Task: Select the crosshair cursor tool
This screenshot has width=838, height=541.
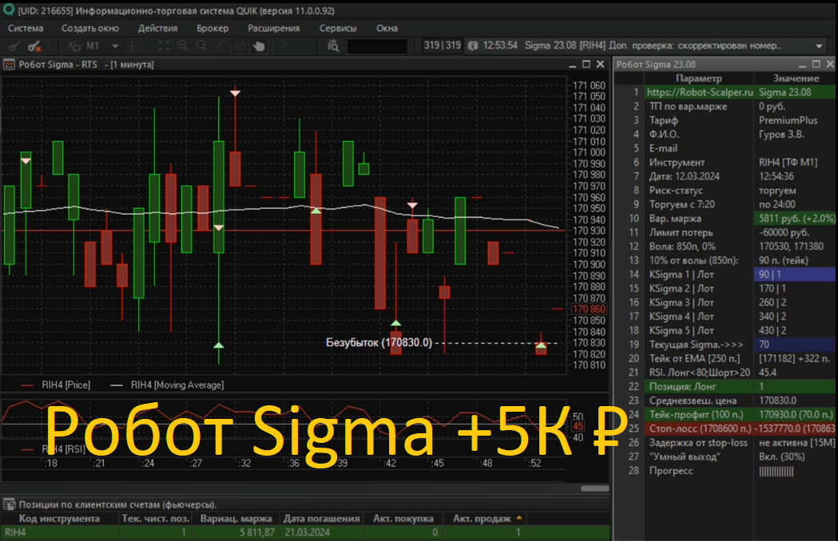Action: coord(133,46)
